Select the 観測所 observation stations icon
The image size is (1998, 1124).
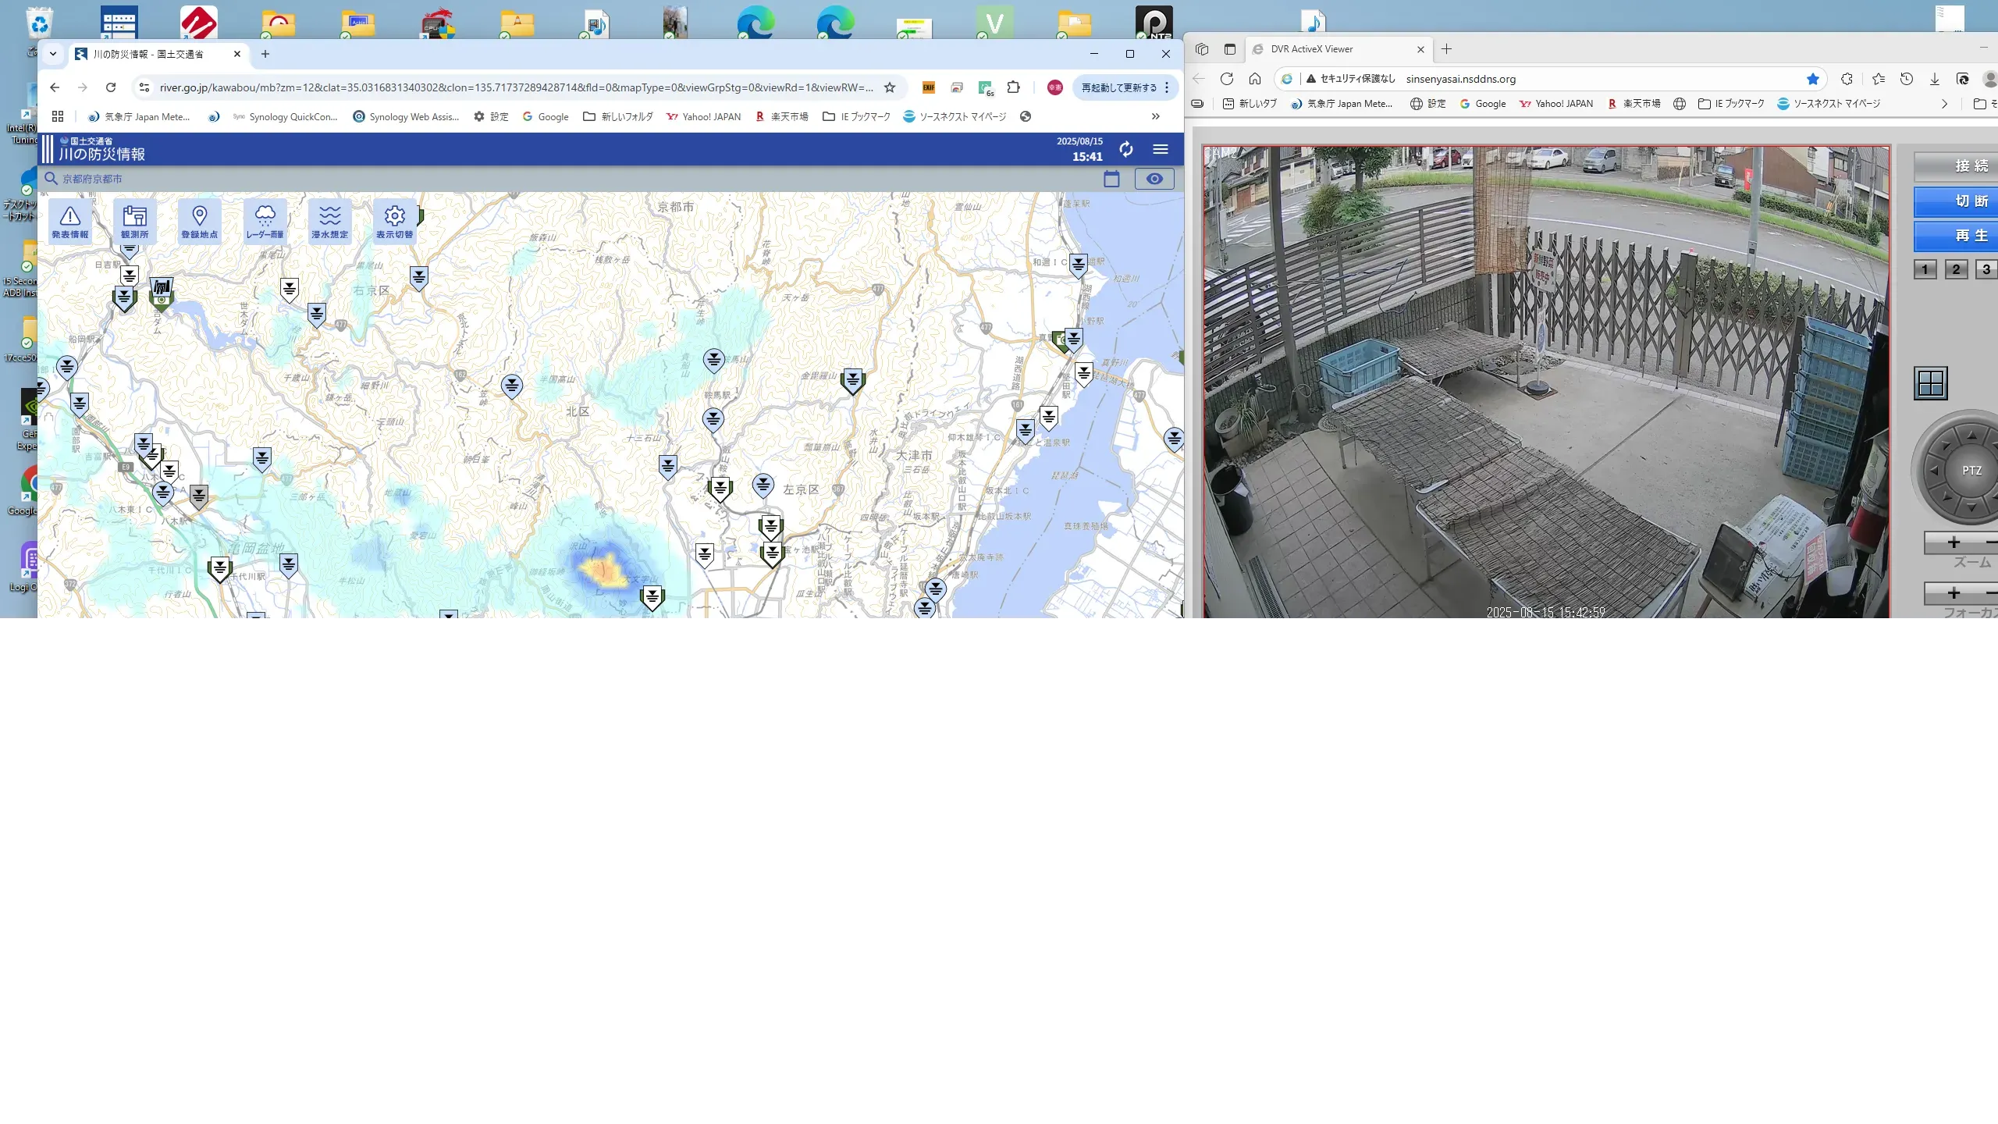click(x=134, y=221)
